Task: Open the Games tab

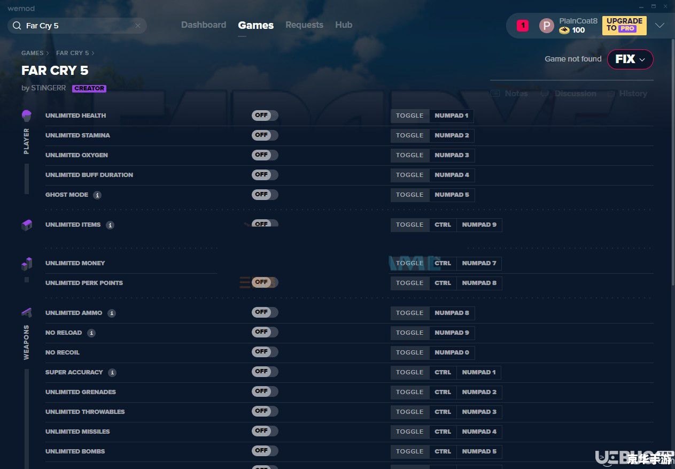Action: [256, 25]
